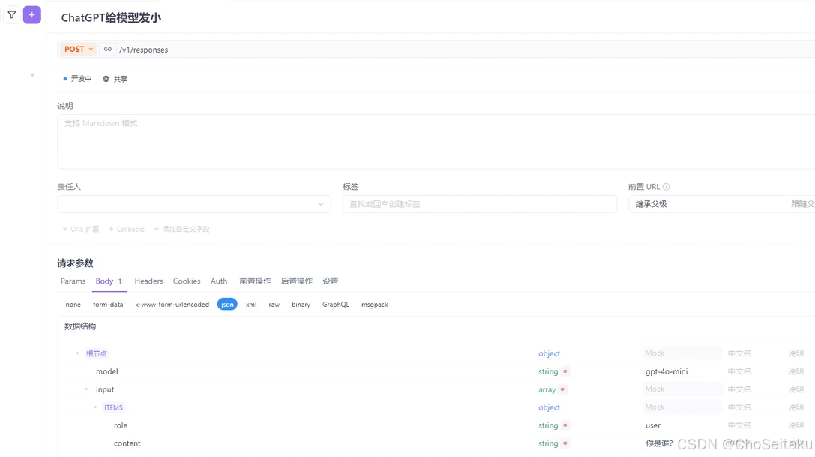The width and height of the screenshot is (815, 457).
Task: Select the GraphQL body type
Action: (x=336, y=305)
